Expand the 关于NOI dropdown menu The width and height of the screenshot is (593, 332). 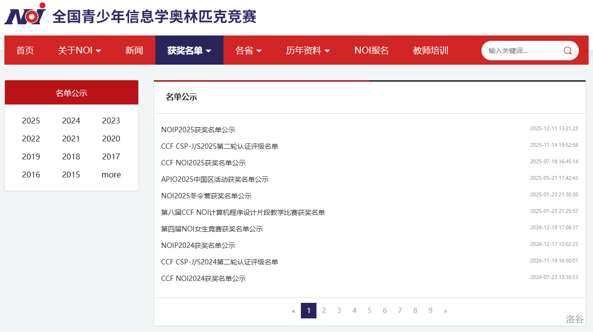(79, 51)
